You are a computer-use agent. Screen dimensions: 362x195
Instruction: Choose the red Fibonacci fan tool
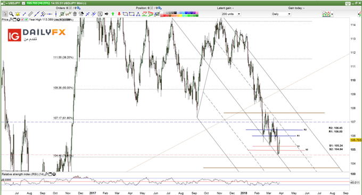coord(151,14)
